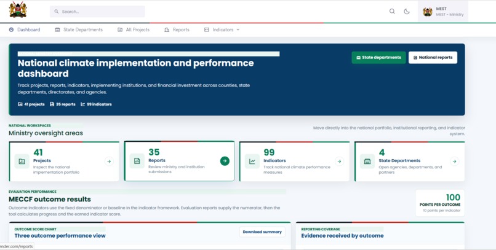Click the arrow on State Departments card
Screen dimensions: 496x250
454,162
